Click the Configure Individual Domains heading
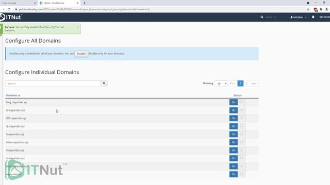 [42, 72]
